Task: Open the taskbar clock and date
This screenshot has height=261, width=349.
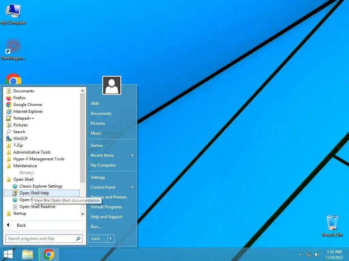Action: (x=334, y=255)
